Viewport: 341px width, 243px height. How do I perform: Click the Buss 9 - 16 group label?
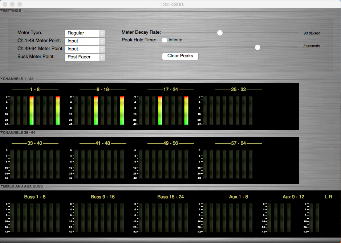coord(103,197)
